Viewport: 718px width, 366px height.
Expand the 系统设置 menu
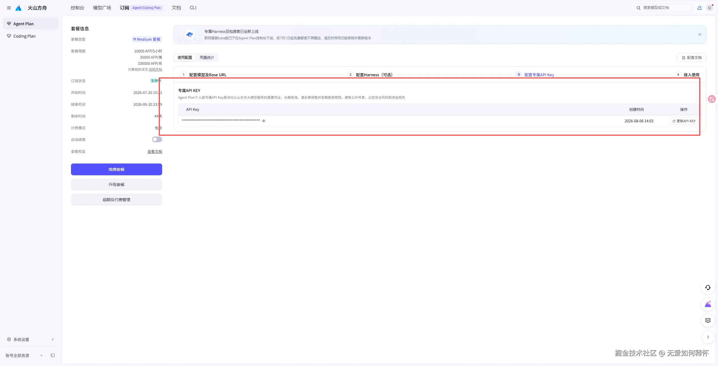click(x=30, y=339)
